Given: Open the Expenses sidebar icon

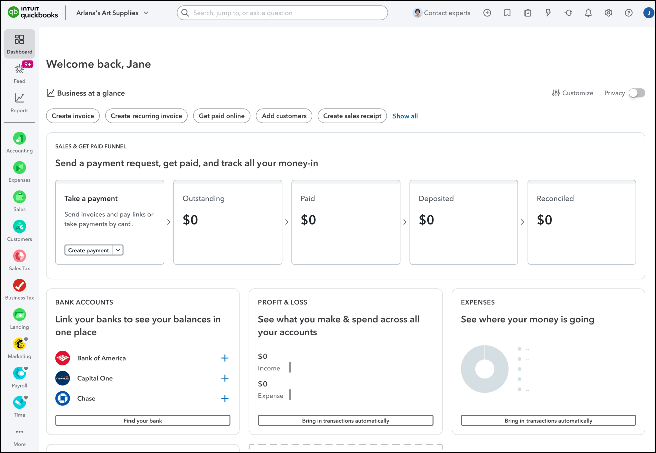Looking at the screenshot, I should click(x=19, y=172).
